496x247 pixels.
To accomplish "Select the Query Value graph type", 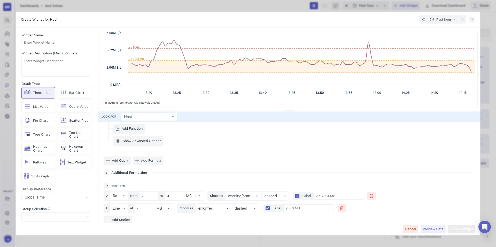I will (x=74, y=107).
